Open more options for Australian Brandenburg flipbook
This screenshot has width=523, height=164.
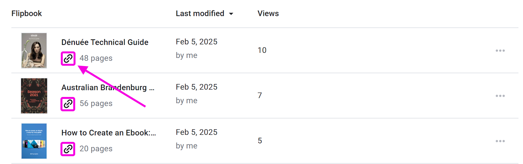pos(500,96)
